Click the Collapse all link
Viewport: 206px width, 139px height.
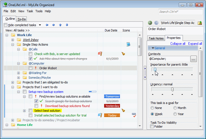pos(178,44)
